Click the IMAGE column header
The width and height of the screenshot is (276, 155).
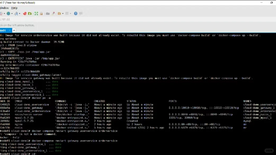click(x=19, y=101)
